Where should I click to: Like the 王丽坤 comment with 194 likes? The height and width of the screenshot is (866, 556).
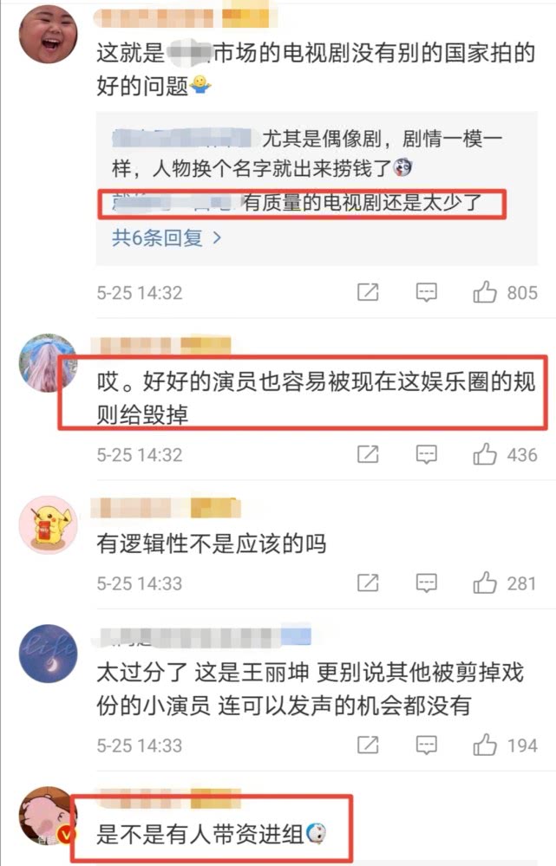(485, 745)
